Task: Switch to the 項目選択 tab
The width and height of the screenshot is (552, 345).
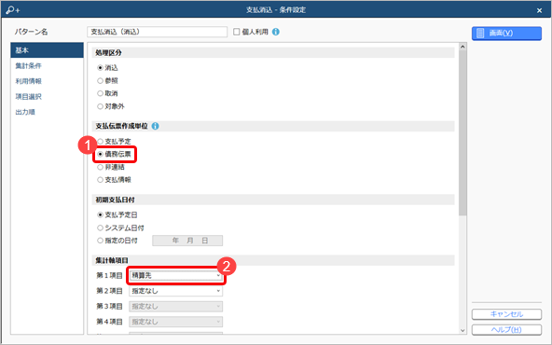Action: pyautogui.click(x=47, y=96)
